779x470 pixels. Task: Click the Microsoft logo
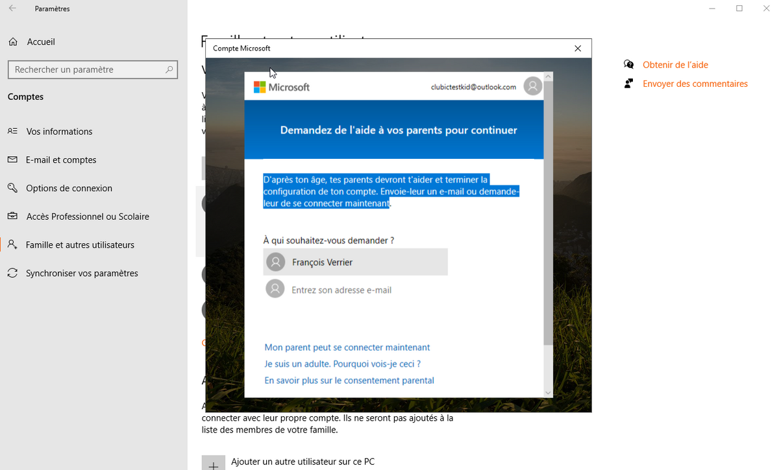click(281, 87)
